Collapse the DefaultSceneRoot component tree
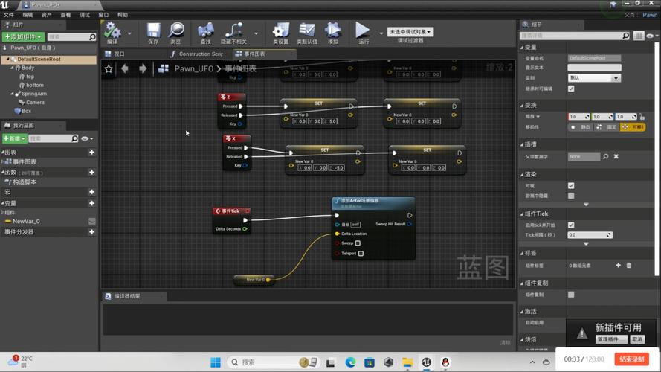This screenshot has height=372, width=661. point(7,60)
